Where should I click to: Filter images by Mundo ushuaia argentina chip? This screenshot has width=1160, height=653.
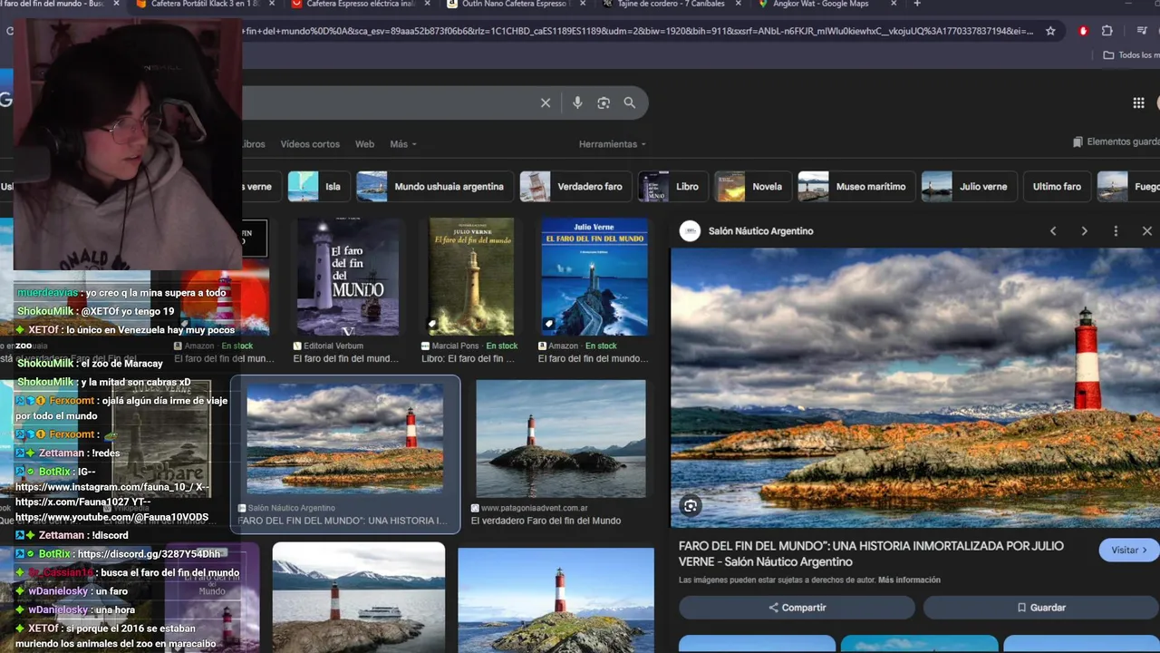coord(433,187)
